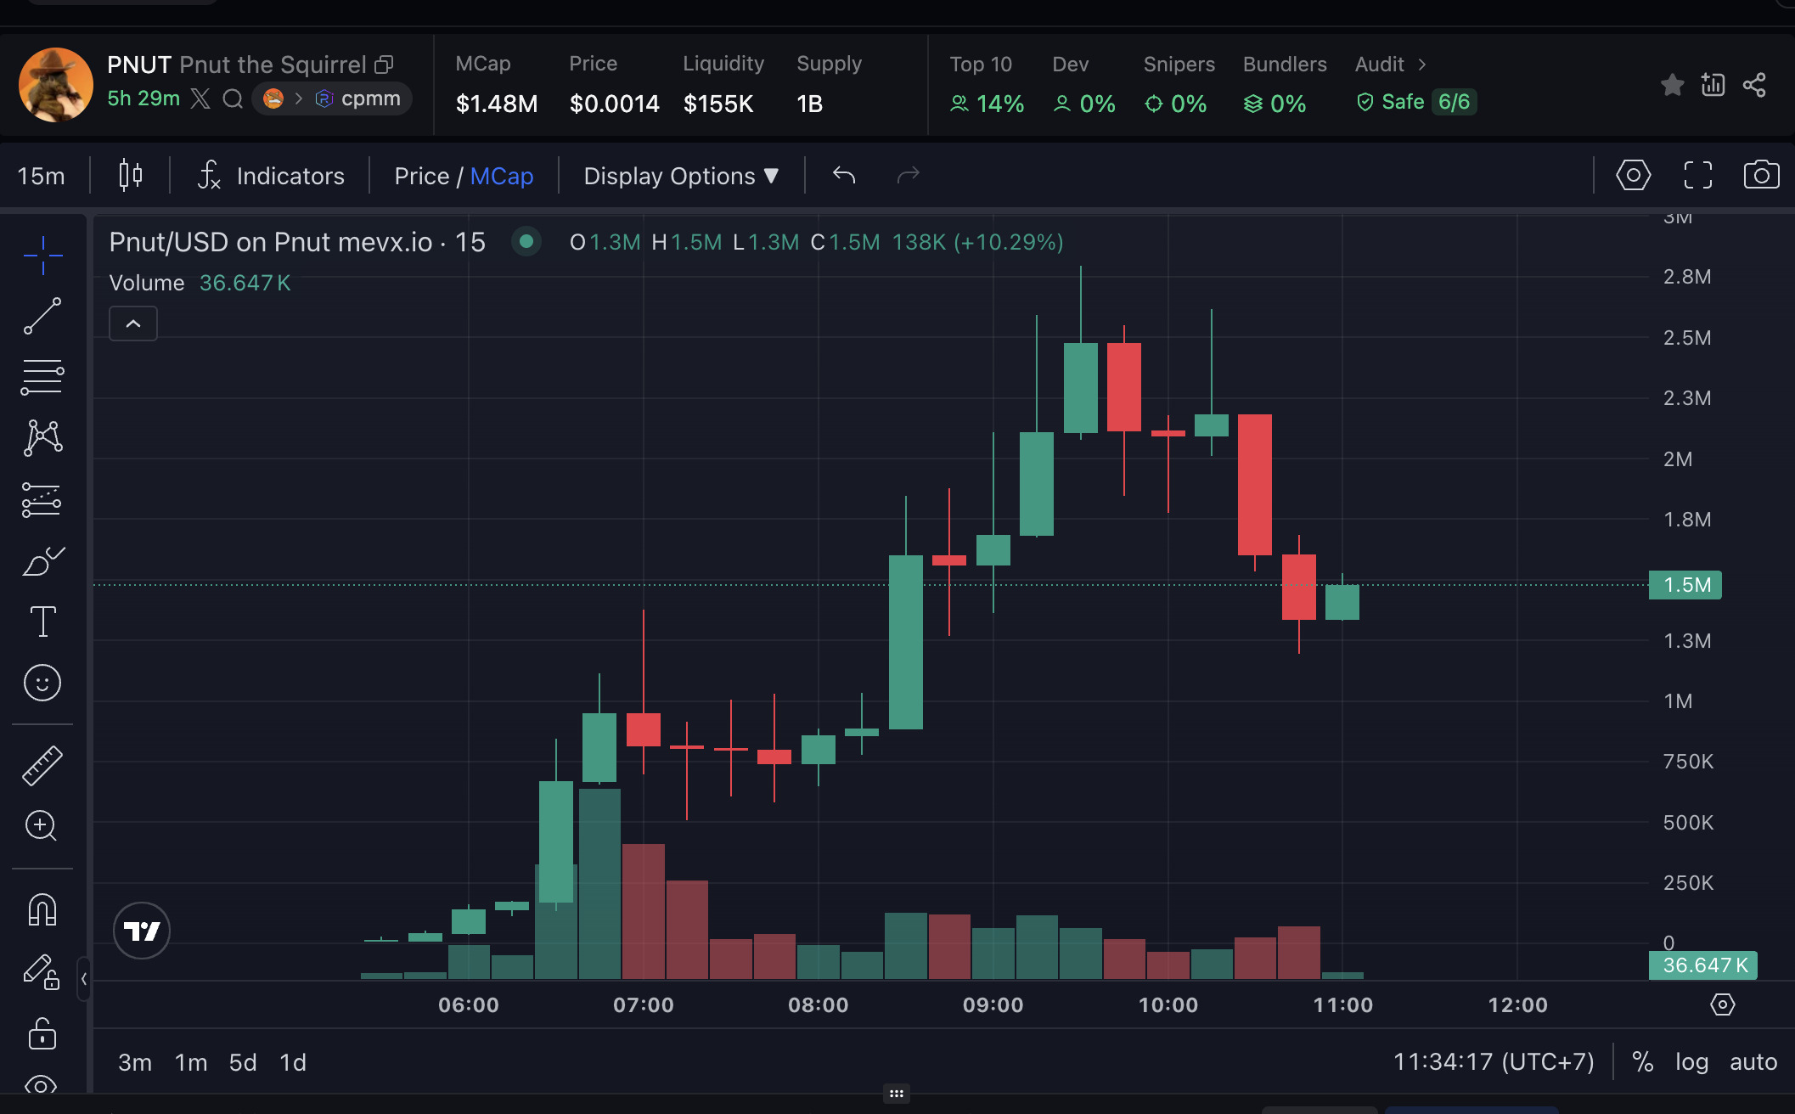Open the Fibonacci retracement tool
This screenshot has height=1114, width=1795.
click(x=42, y=377)
